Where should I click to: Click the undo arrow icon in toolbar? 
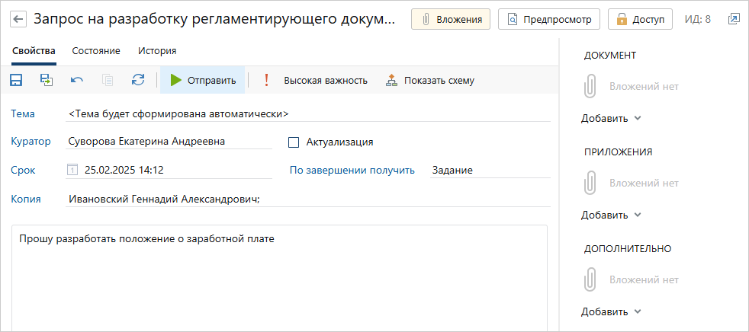[77, 80]
